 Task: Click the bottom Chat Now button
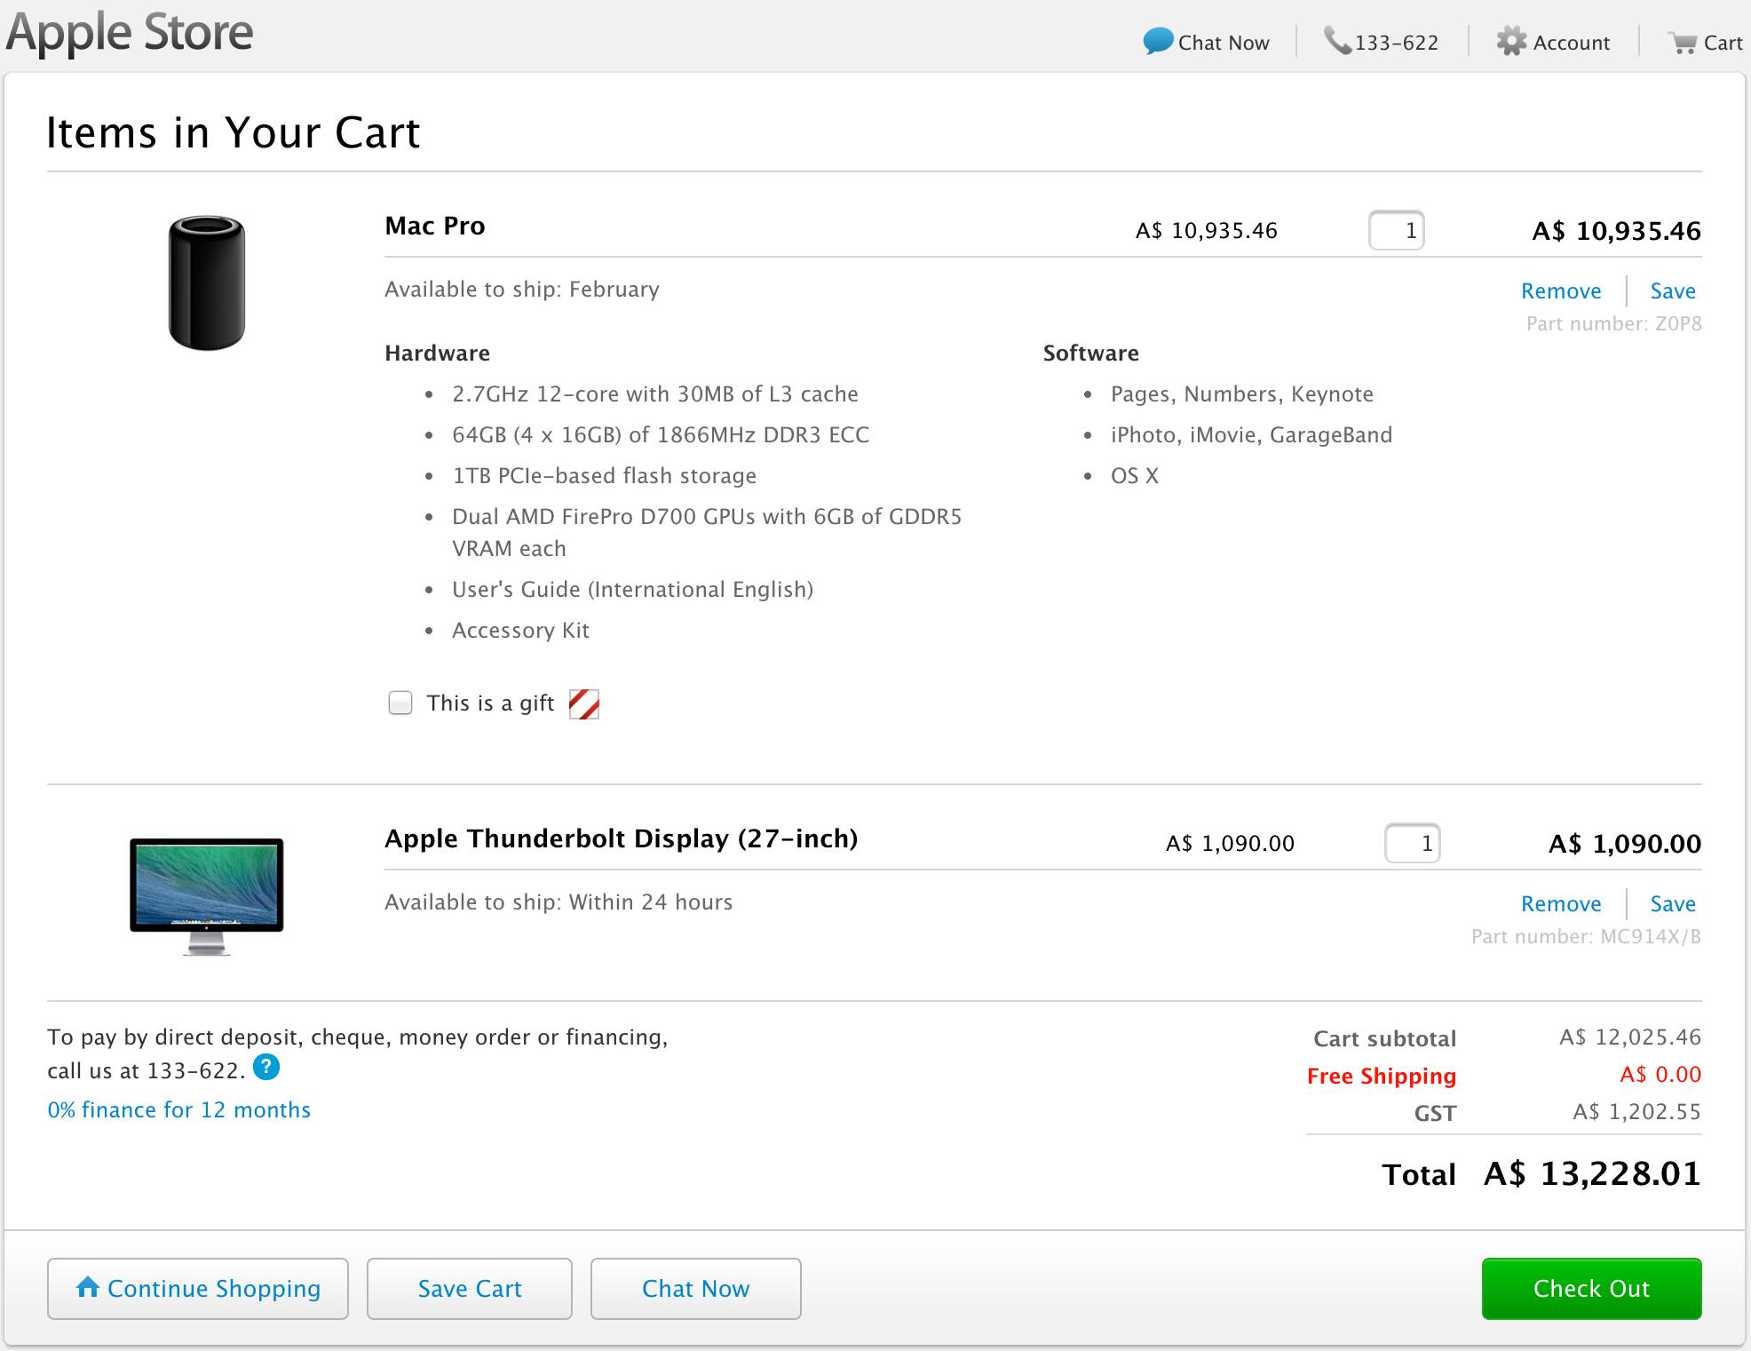click(x=695, y=1289)
